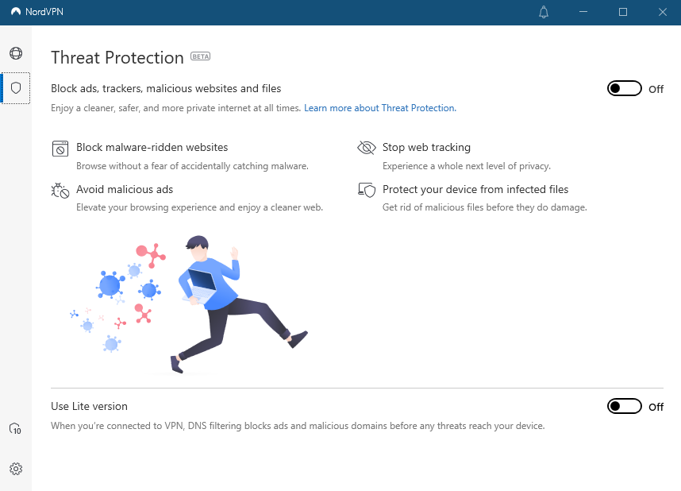
Task: Click the Threat Protection page heading
Action: 117,57
